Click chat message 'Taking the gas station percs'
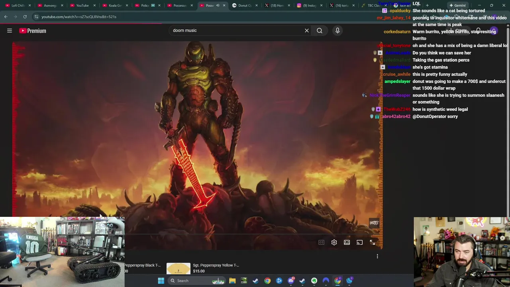510x287 pixels. (441, 60)
